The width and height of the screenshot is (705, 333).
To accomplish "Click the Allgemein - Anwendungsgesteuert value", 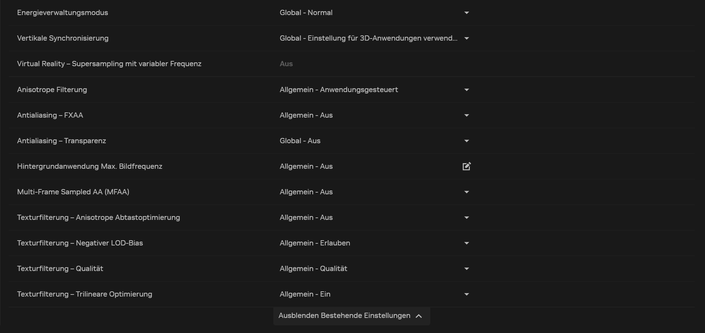I will click(338, 90).
